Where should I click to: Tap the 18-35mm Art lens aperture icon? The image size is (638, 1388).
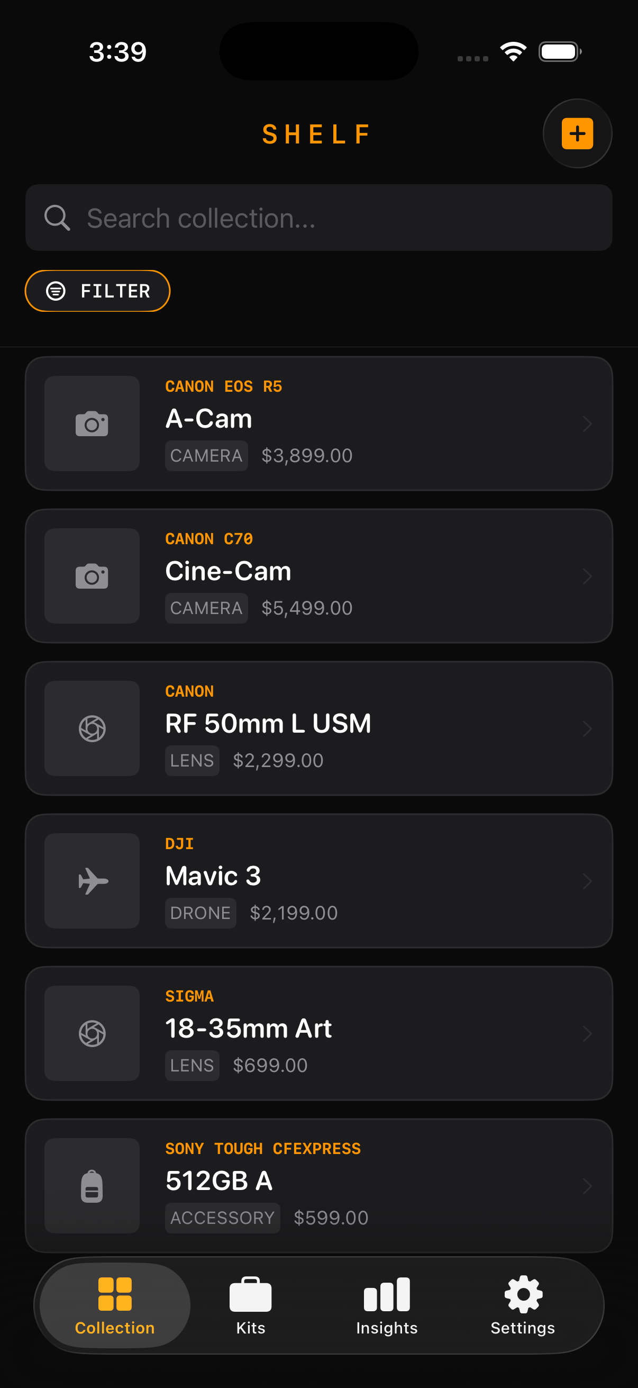pos(92,1033)
